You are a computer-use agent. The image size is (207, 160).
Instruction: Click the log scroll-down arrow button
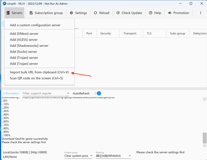pos(204,145)
